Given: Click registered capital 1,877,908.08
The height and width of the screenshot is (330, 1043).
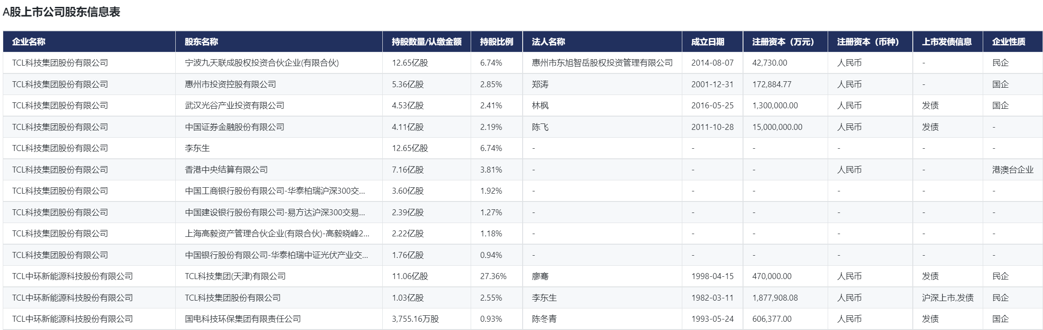Looking at the screenshot, I should 775,298.
